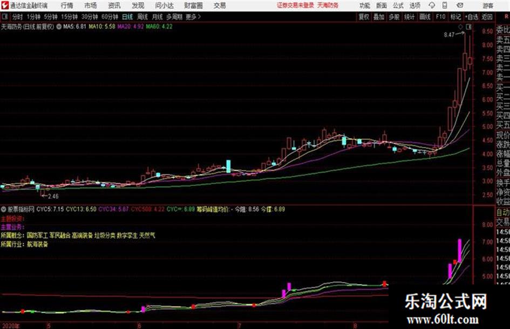Viewport: 510px width, 329px height.
Task: Click the month 7 marker on the time axis
Action: pos(240,326)
